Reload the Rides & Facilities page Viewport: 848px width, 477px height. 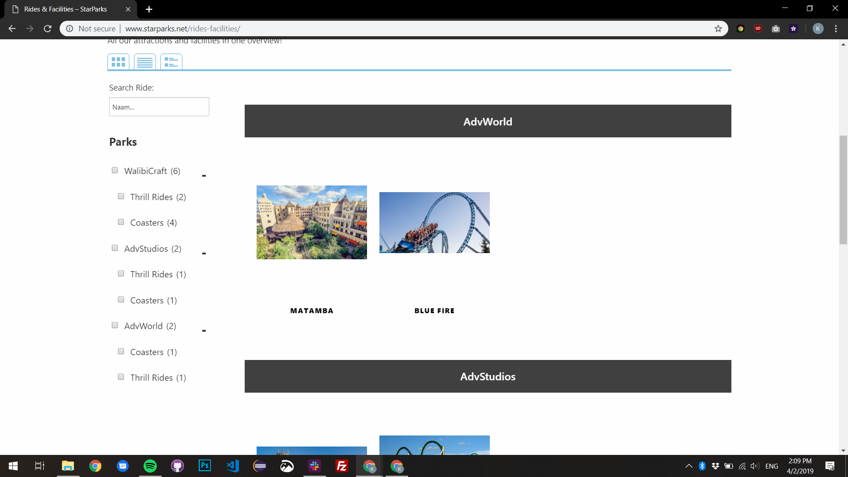pyautogui.click(x=48, y=29)
